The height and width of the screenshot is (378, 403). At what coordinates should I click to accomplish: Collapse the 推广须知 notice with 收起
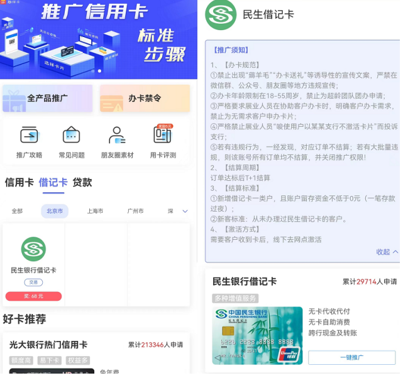tap(387, 252)
